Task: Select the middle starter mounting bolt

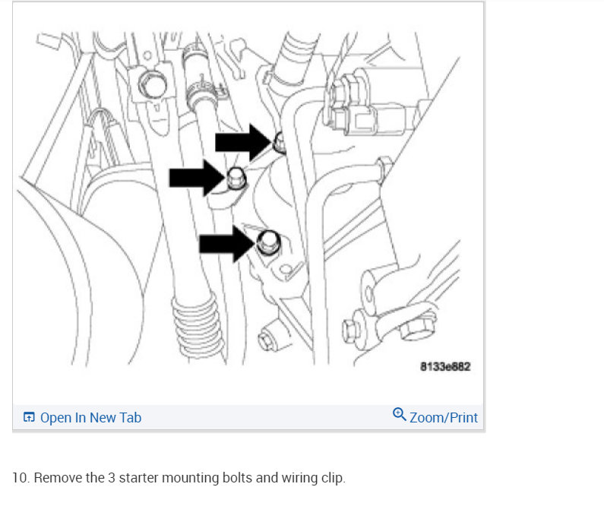Action: click(236, 179)
